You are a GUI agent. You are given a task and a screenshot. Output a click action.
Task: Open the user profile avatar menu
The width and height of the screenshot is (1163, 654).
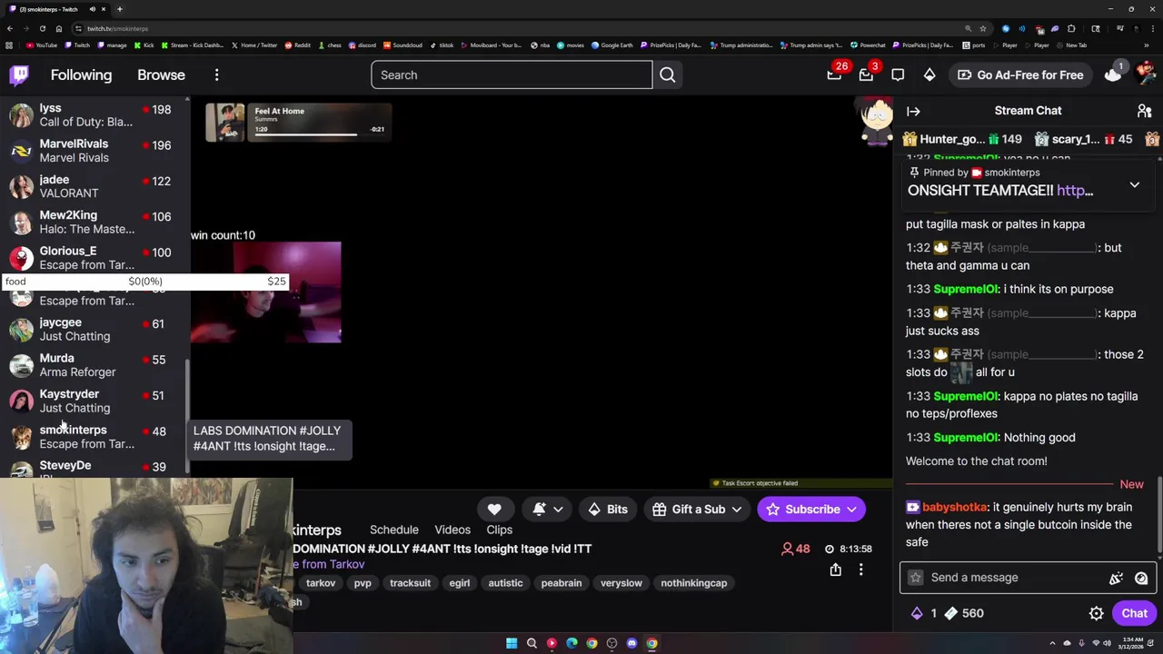(x=1145, y=74)
